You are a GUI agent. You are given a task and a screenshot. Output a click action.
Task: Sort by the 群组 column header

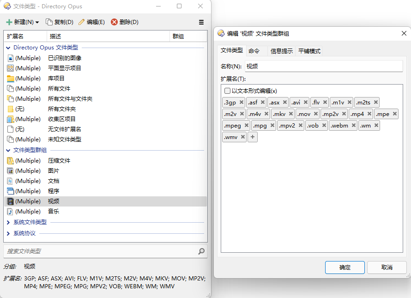click(x=188, y=36)
